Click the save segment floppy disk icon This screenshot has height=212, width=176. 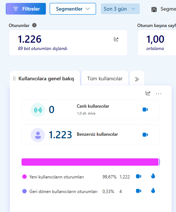[x=154, y=9]
